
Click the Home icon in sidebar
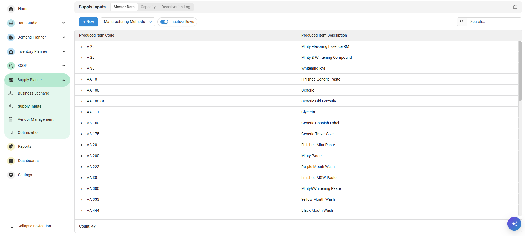point(11,9)
